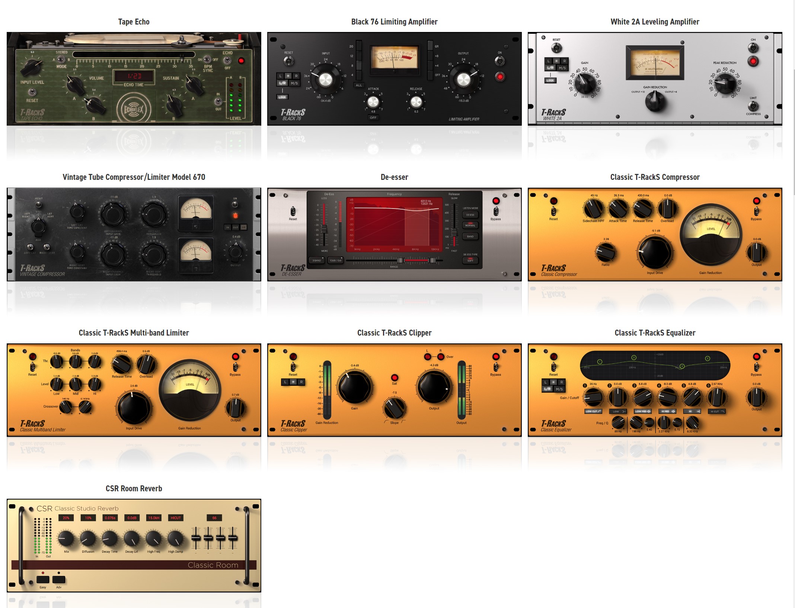Select L/R mode on Black 76

coord(282,83)
